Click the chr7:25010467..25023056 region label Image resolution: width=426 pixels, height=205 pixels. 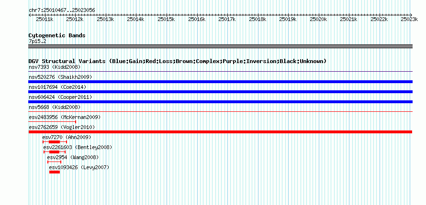[62, 11]
